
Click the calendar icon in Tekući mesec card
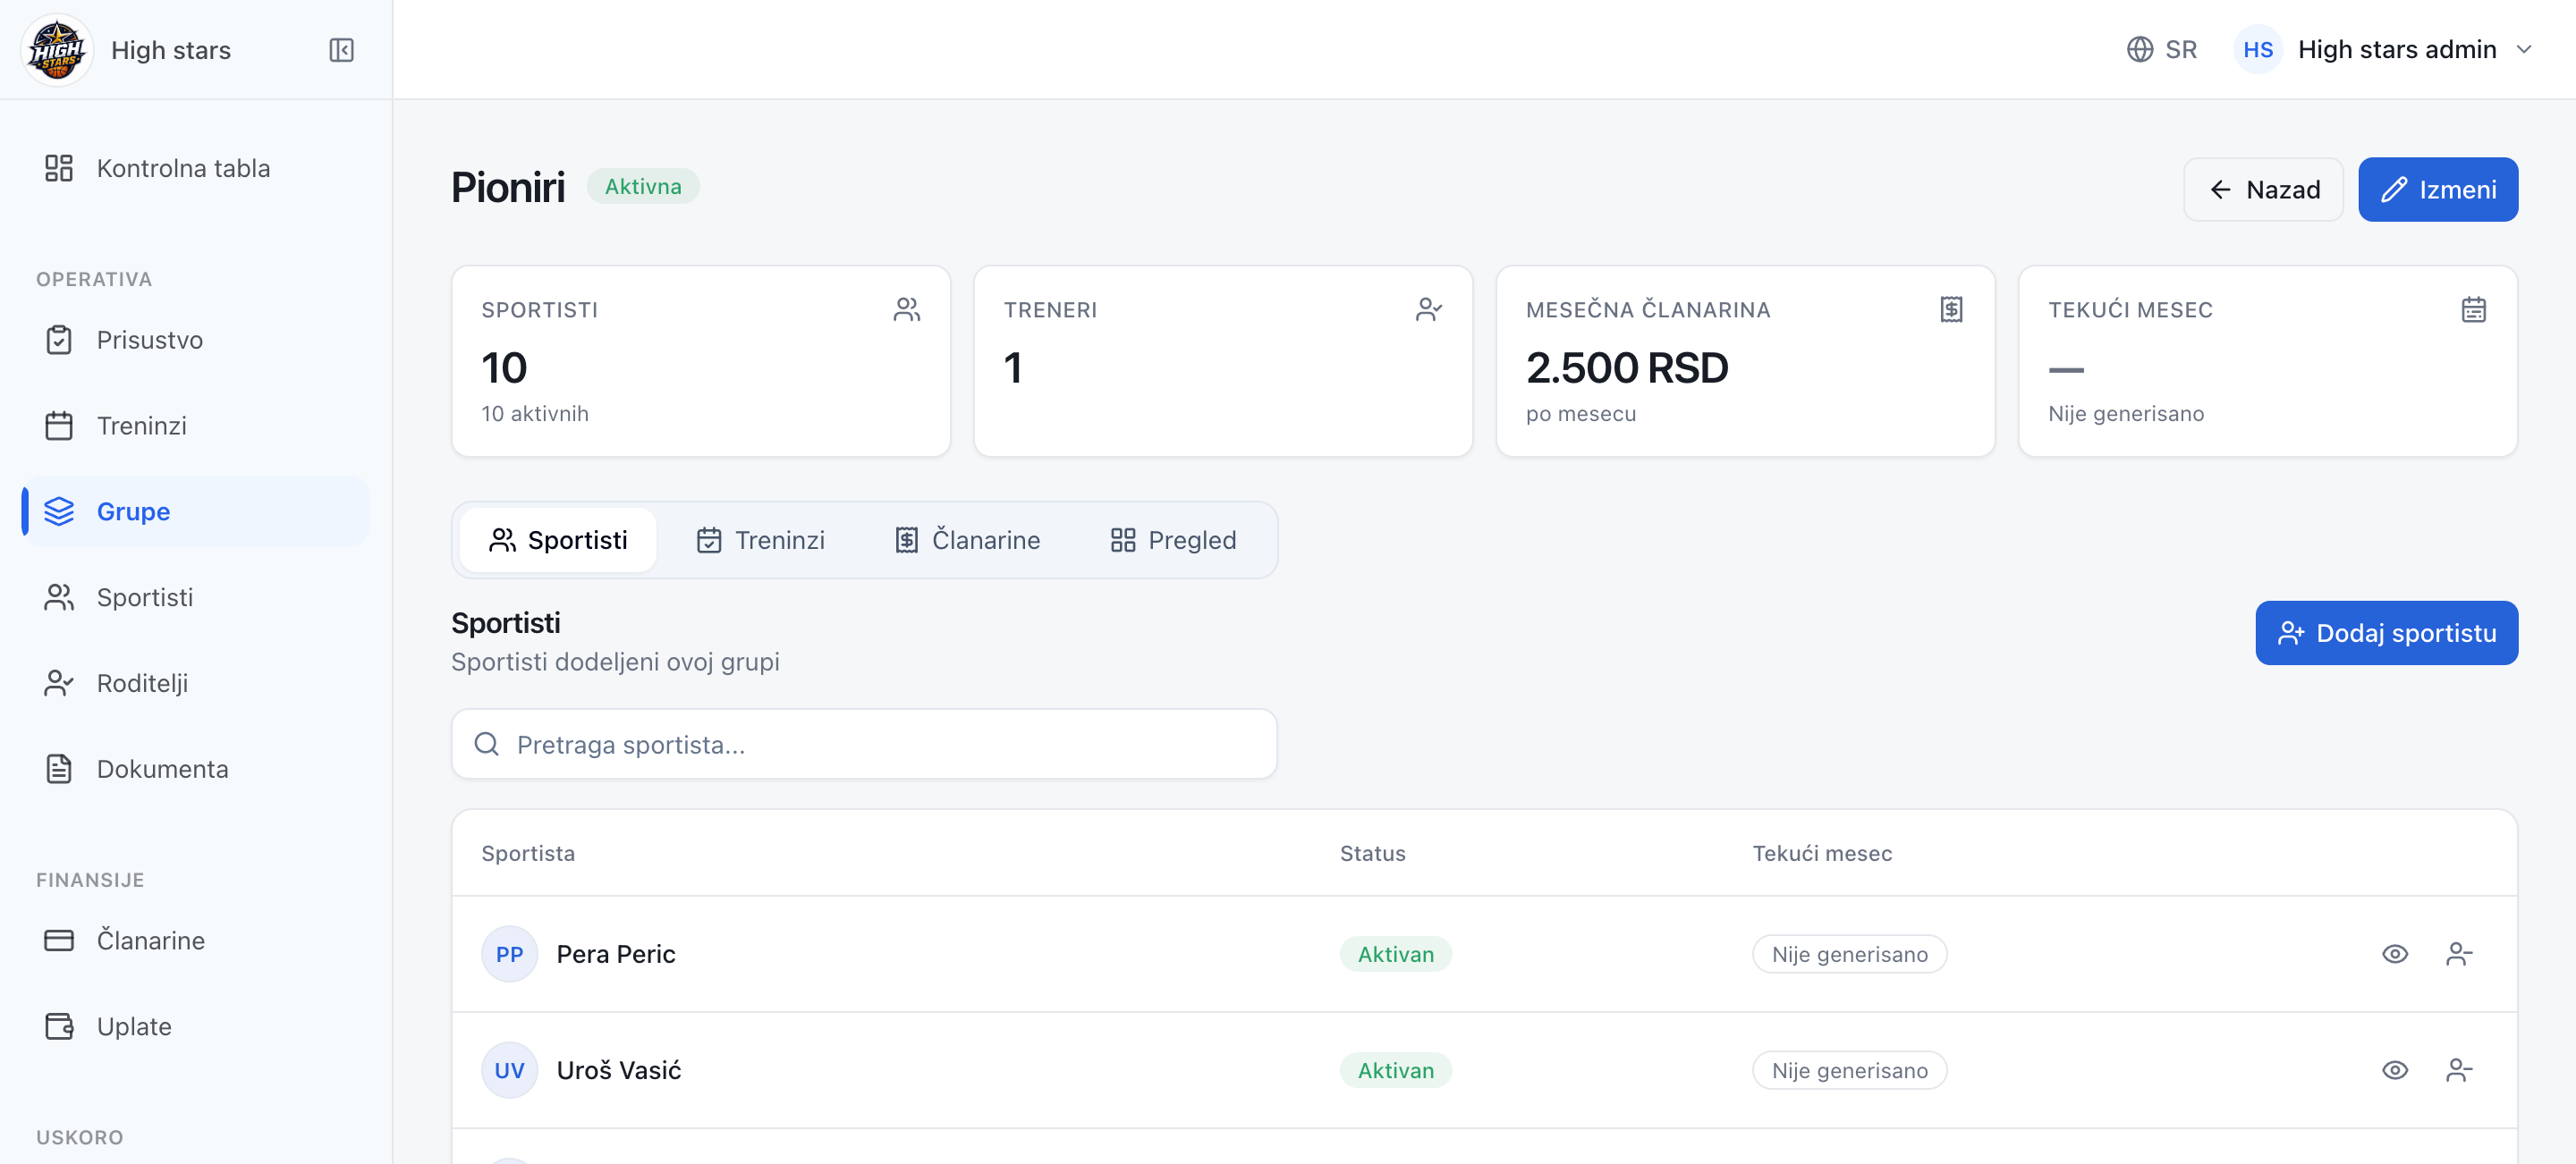[2473, 309]
